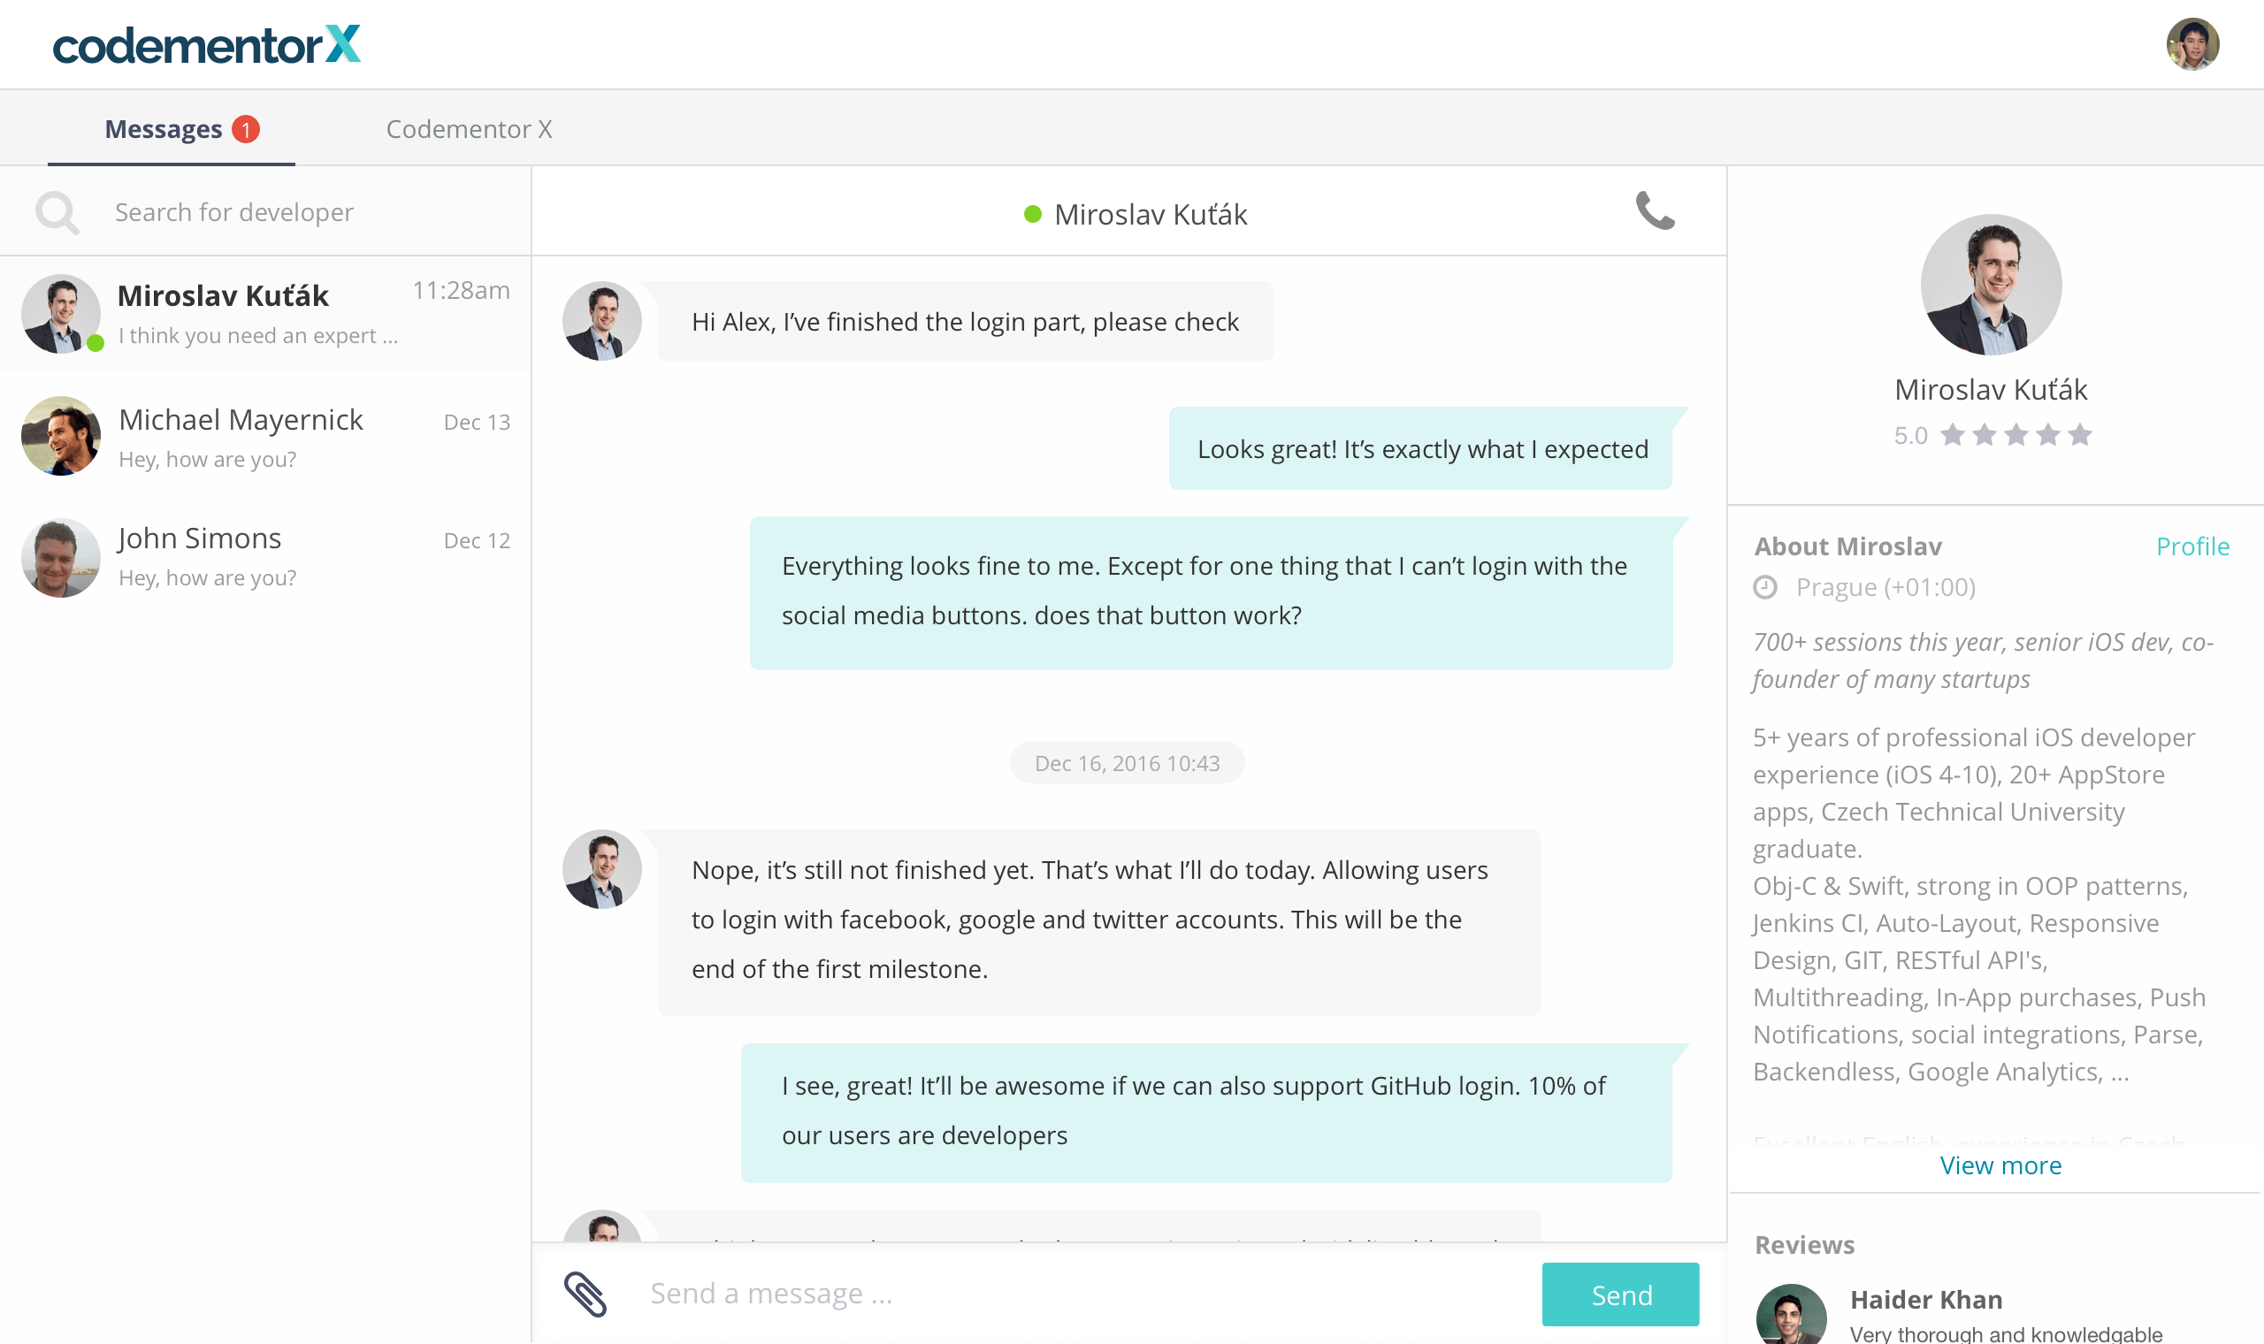Click the search magnifier icon
This screenshot has height=1344, width=2264.
pyautogui.click(x=57, y=213)
